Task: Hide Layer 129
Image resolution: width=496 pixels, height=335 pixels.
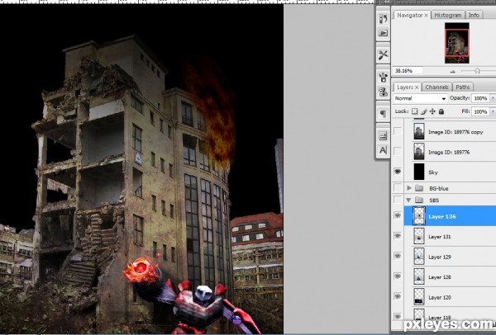Action: tap(398, 256)
